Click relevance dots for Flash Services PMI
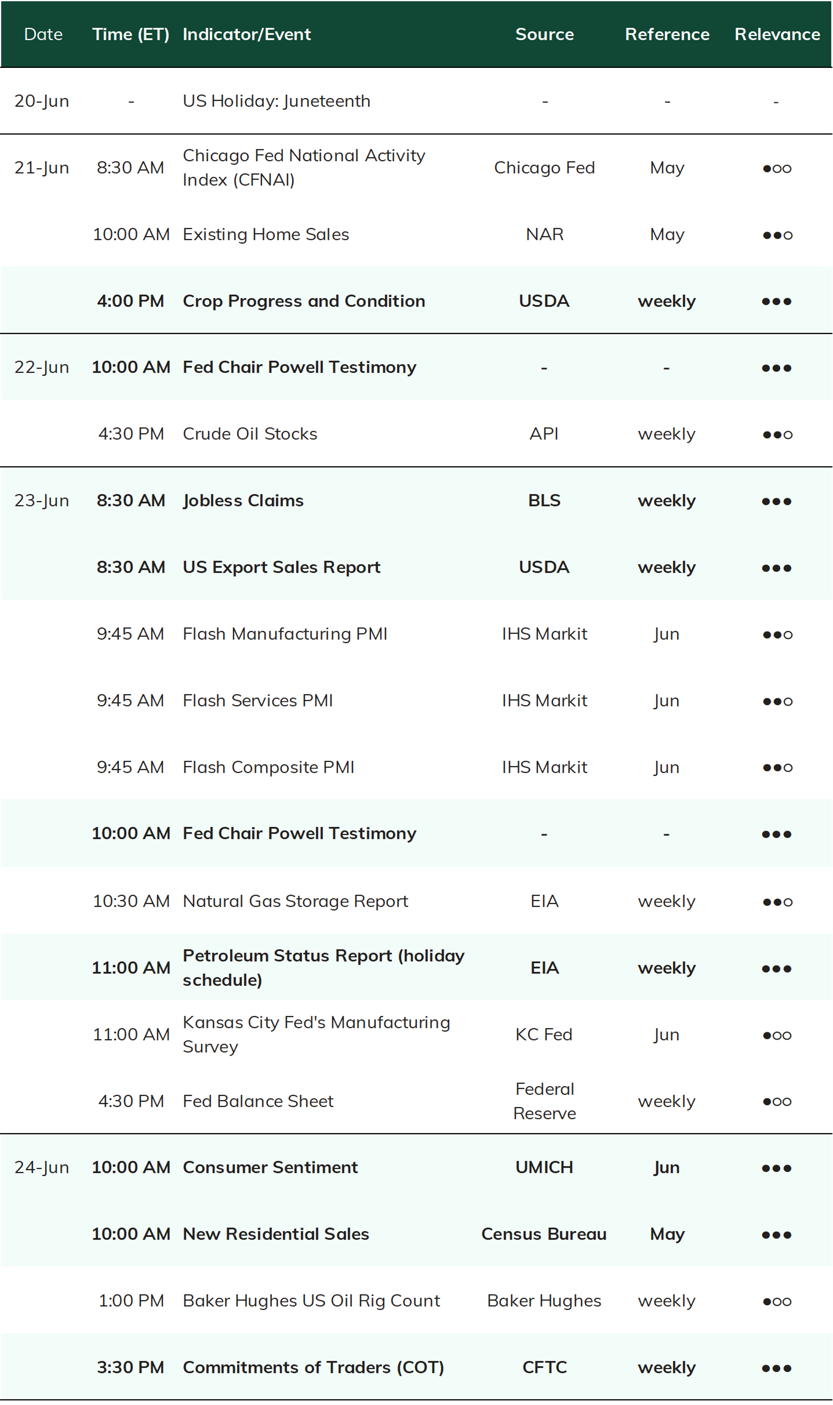This screenshot has width=833, height=1405. coord(777,701)
